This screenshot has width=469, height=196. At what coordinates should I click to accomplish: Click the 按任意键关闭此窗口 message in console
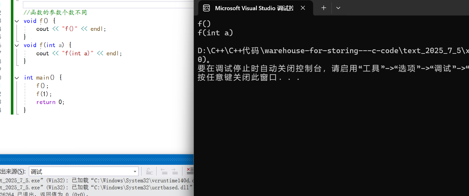click(x=249, y=78)
